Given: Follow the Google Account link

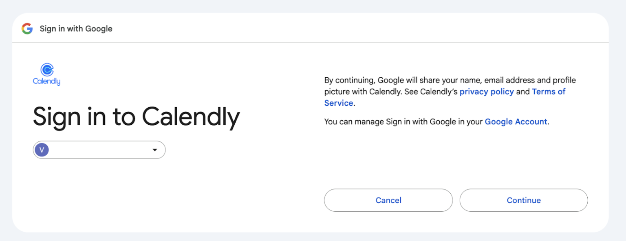Looking at the screenshot, I should click(x=516, y=122).
